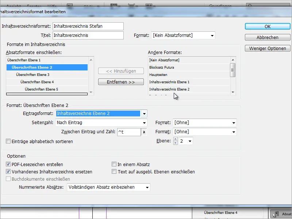Click into the Titel text field
Image resolution: width=292 pixels, height=219 pixels.
click(88, 35)
